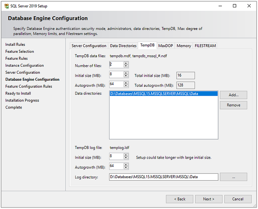This screenshot has height=209, width=258.
Task: Click the Remove button
Action: pyautogui.click(x=233, y=105)
